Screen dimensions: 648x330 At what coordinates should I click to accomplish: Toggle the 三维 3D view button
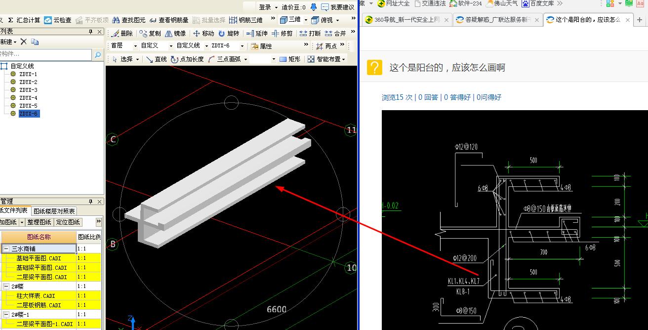pyautogui.click(x=290, y=20)
